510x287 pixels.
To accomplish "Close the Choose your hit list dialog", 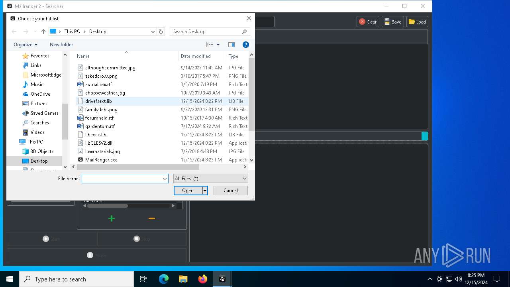I will point(249,18).
